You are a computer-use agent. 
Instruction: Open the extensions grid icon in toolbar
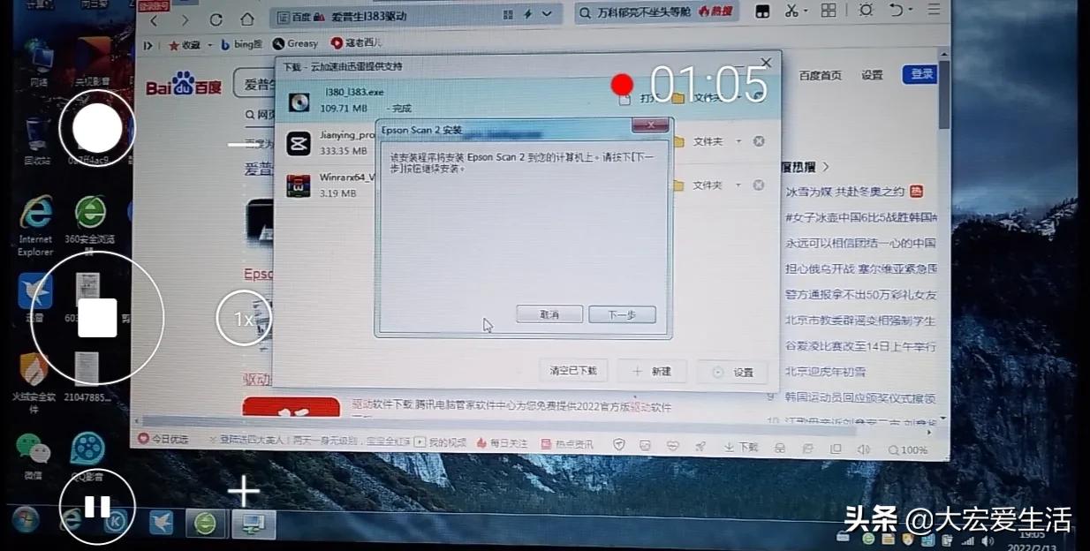[829, 11]
